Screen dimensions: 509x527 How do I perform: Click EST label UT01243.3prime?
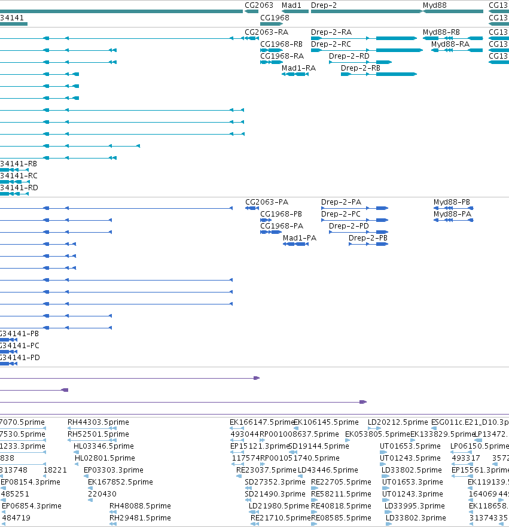tap(413, 494)
